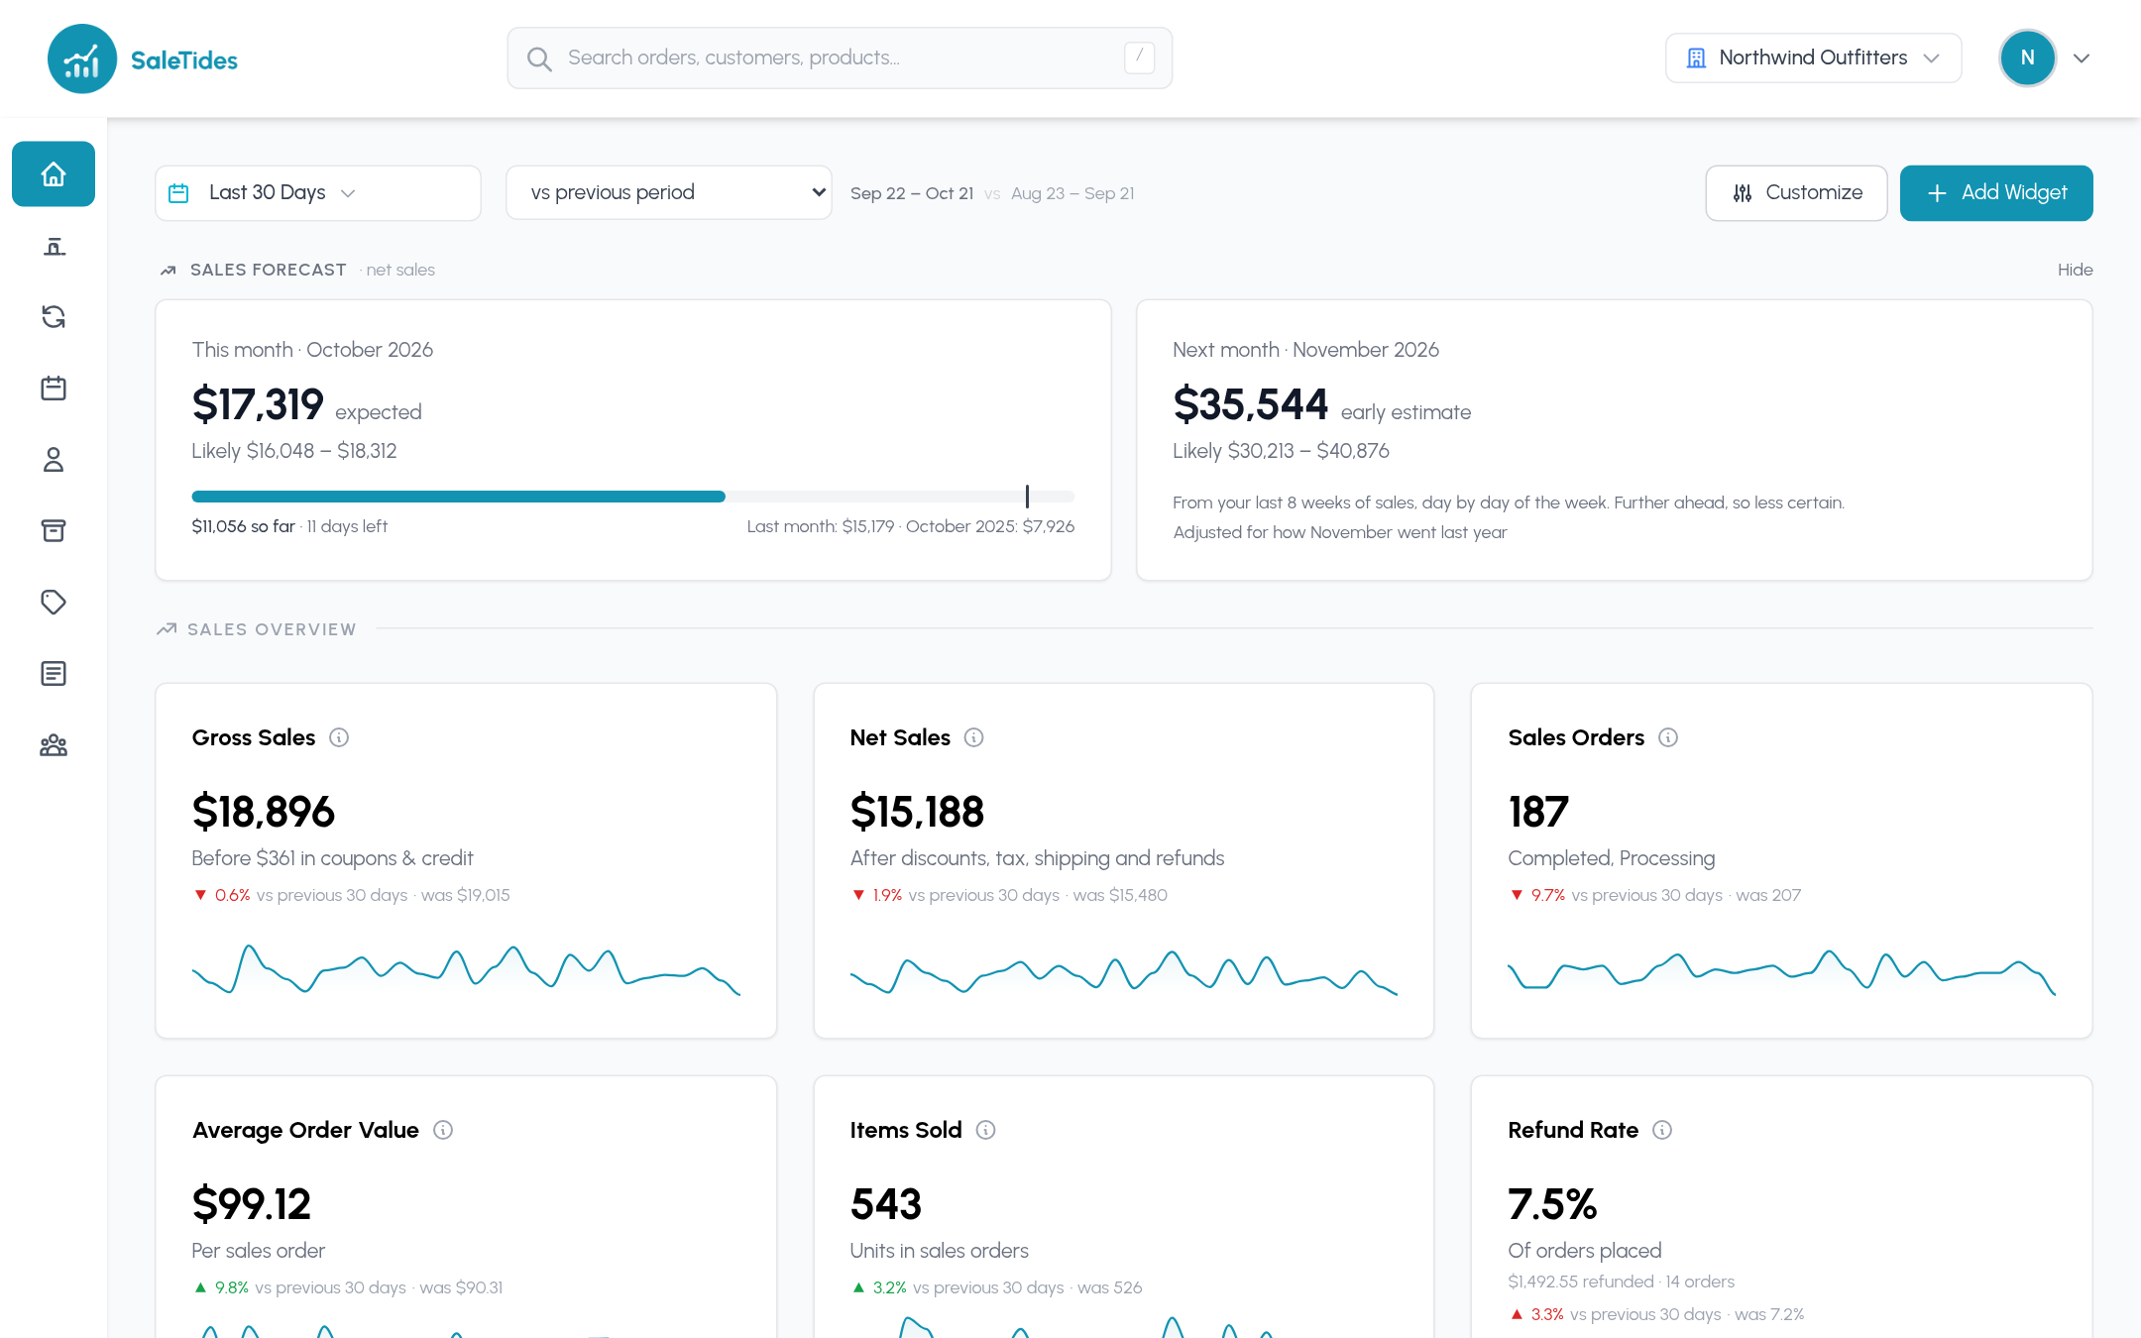Click the $35,544 early estimate value
Viewport: 2141px width, 1338px height.
(1250, 404)
